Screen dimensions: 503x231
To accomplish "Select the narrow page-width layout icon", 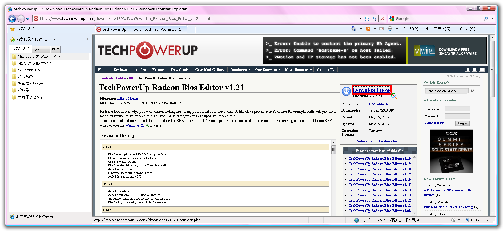I will point(467,70).
